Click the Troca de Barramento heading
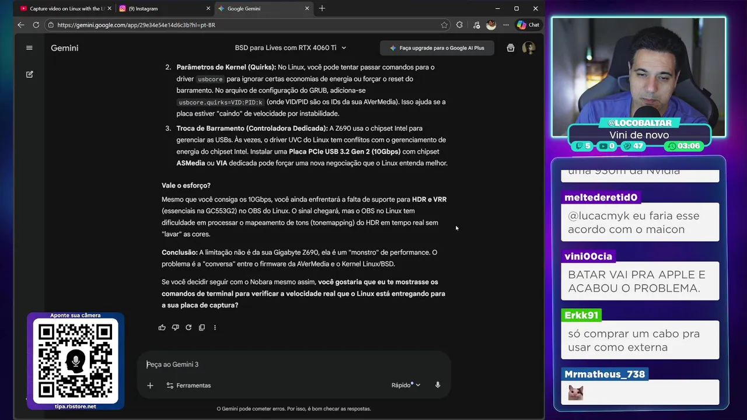Image resolution: width=747 pixels, height=420 pixels. click(252, 128)
